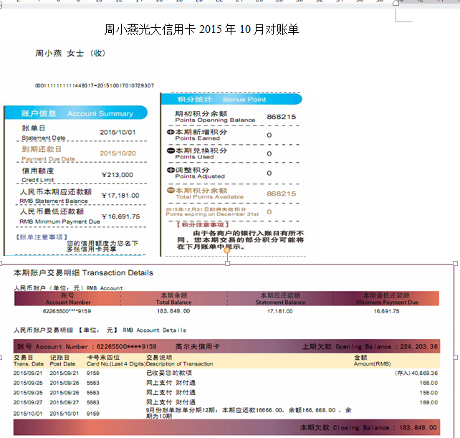
Task: Click the orange circular handle above the transaction image
Action: tap(227, 250)
